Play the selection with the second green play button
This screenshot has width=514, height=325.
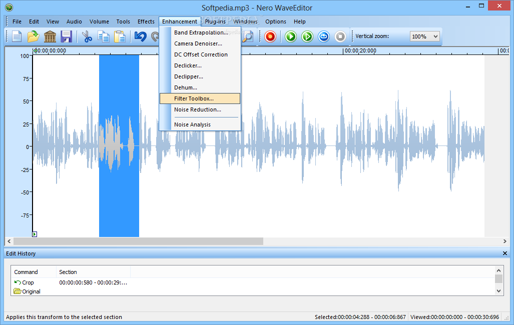[x=307, y=36]
